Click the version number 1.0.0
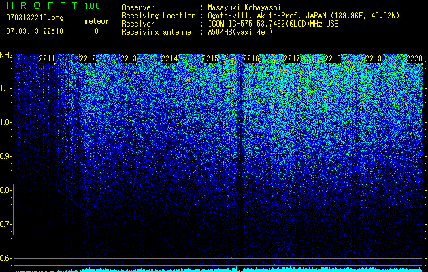Screen dimensions: 428x272 tap(93, 5)
